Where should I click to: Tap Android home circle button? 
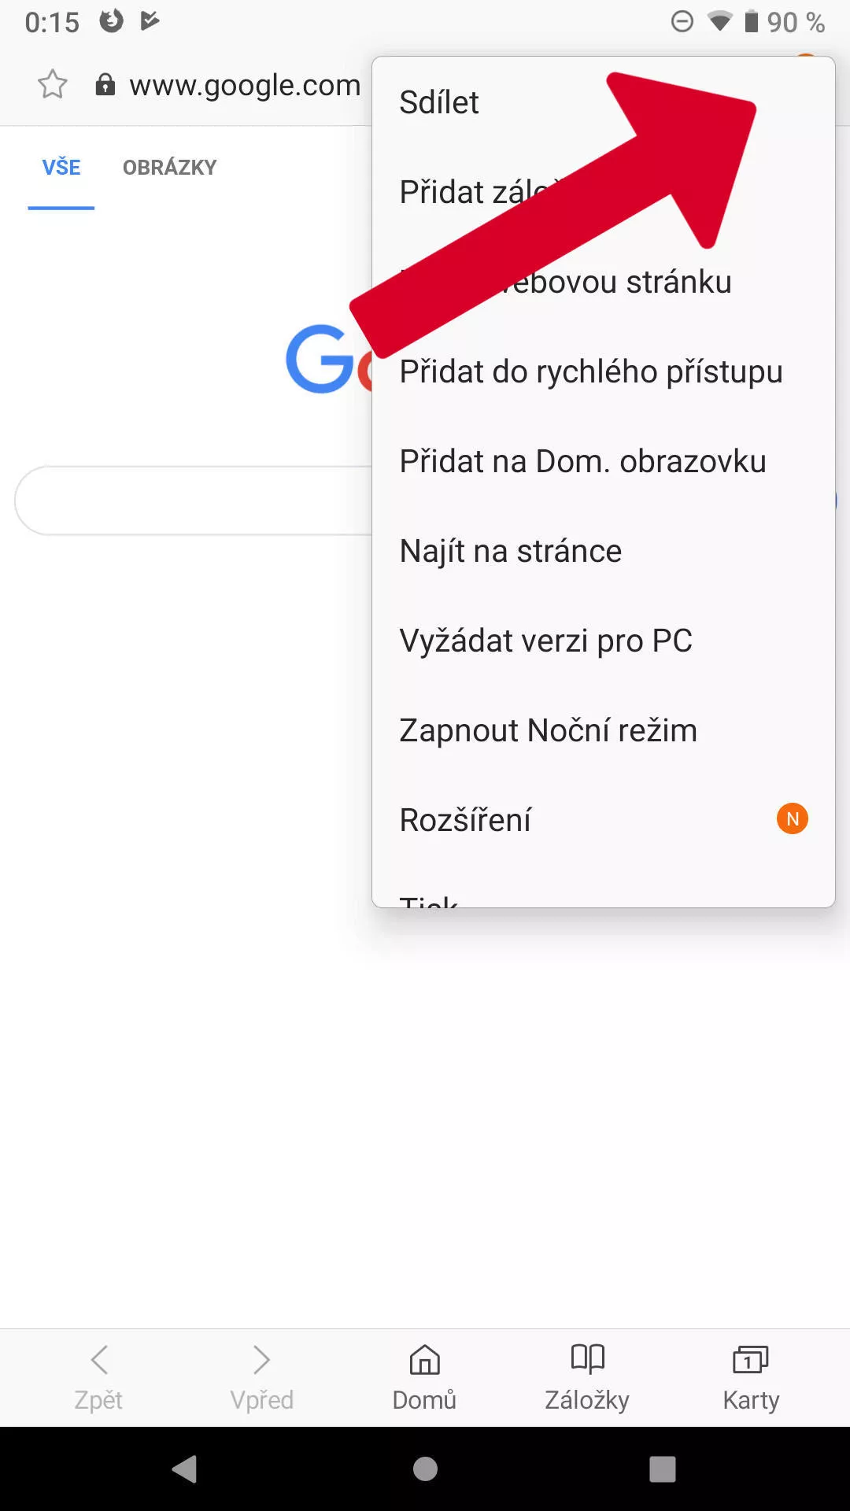(425, 1469)
